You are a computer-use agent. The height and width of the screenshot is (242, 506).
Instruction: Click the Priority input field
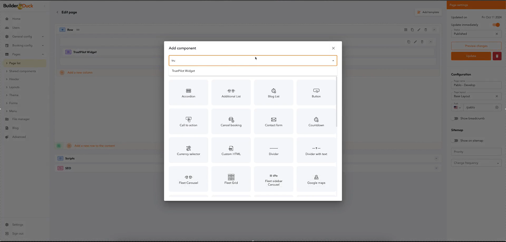(x=476, y=152)
